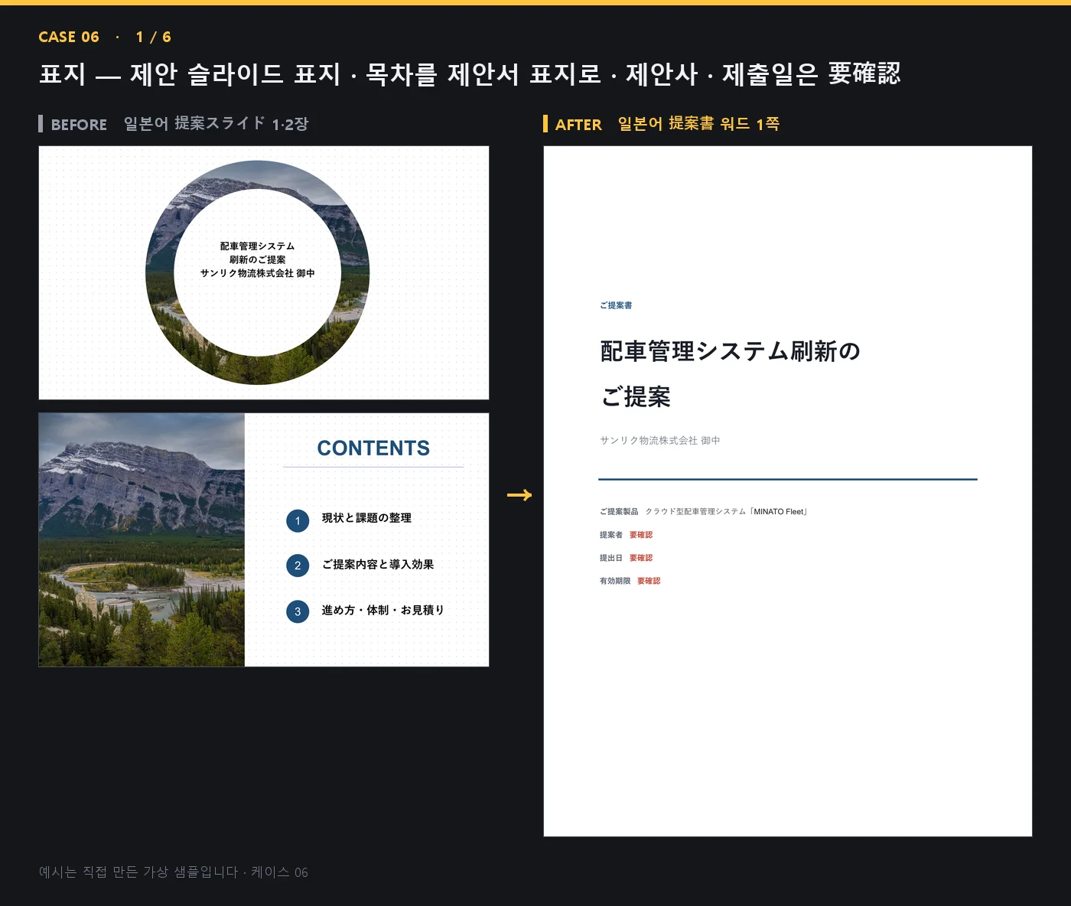Click the red 要確認 next to 提案者

click(641, 535)
